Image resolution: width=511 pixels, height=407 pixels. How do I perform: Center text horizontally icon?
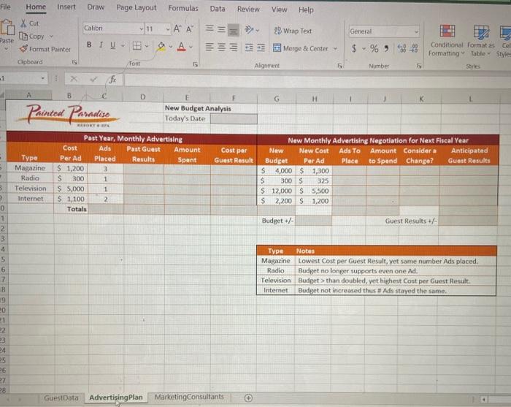[221, 47]
